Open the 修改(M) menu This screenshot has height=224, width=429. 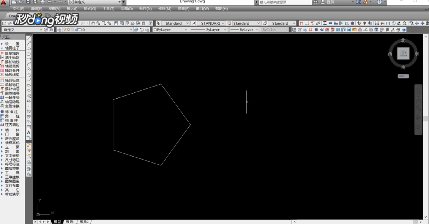tap(165, 9)
